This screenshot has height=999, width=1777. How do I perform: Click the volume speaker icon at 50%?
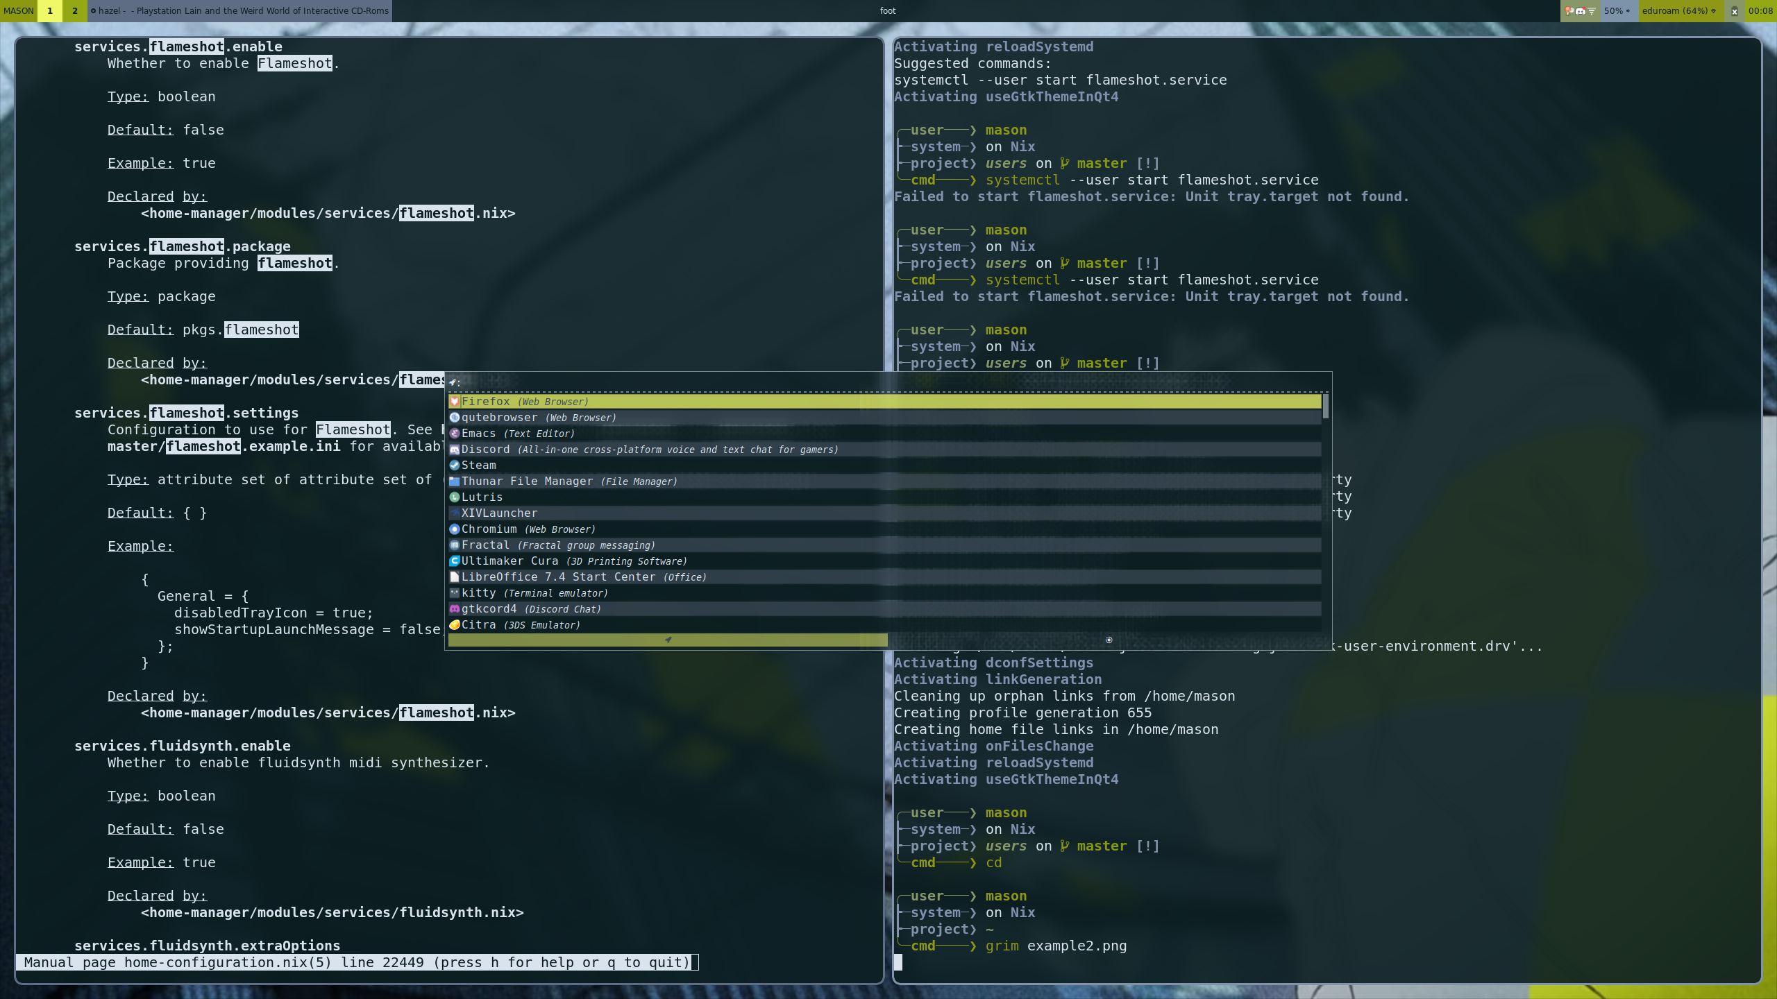point(1628,11)
